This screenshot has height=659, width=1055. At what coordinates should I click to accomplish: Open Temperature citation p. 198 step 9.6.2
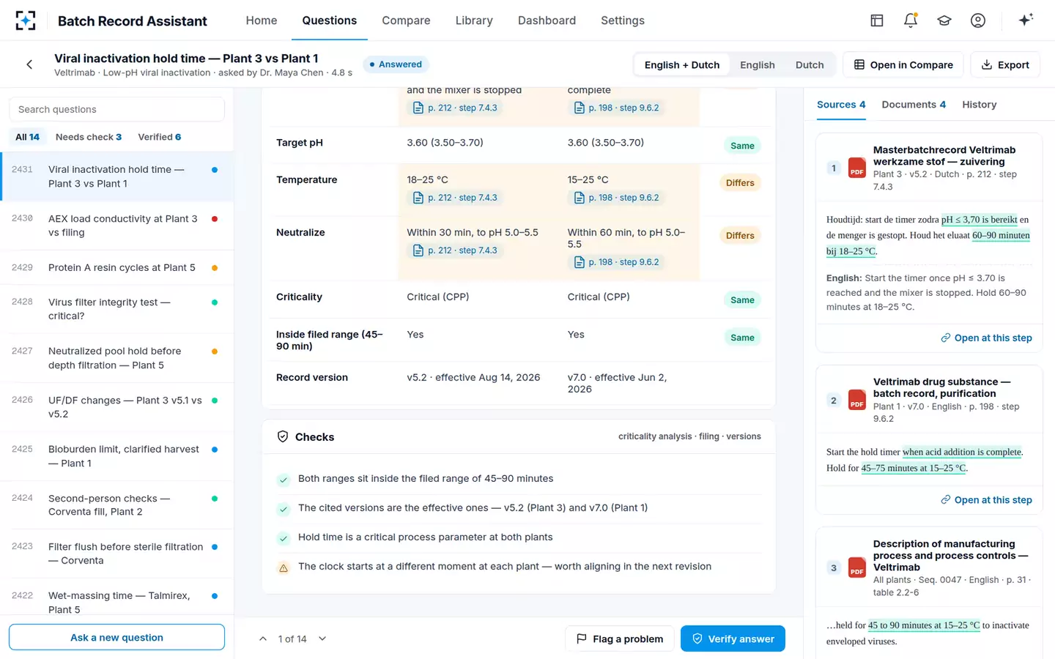click(x=616, y=198)
